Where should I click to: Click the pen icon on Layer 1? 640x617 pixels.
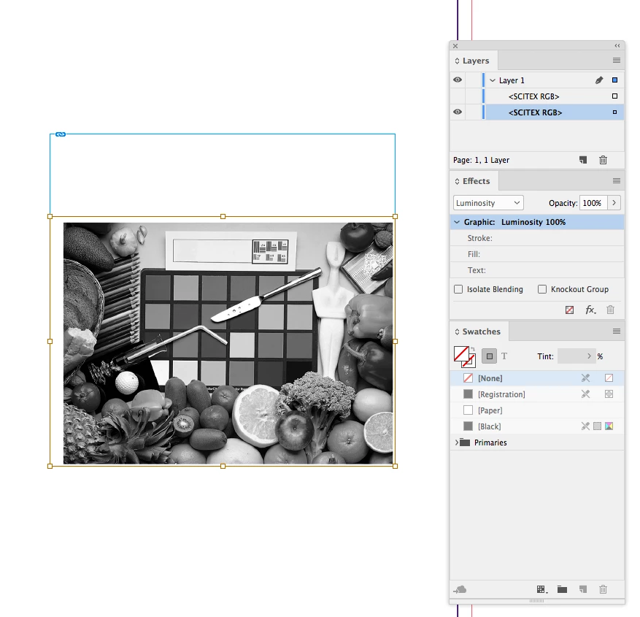coord(599,80)
